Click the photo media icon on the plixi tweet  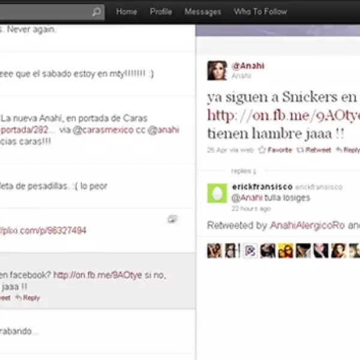coord(172,220)
